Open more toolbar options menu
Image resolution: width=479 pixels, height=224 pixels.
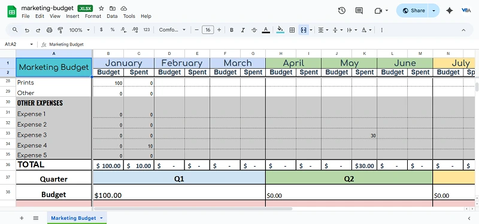click(381, 30)
